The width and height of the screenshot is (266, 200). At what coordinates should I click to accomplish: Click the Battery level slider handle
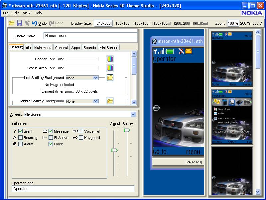(127, 130)
